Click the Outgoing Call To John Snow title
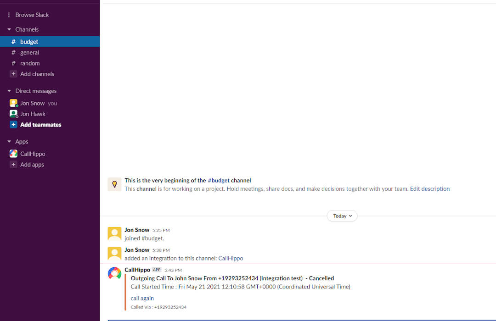 tap(232, 278)
